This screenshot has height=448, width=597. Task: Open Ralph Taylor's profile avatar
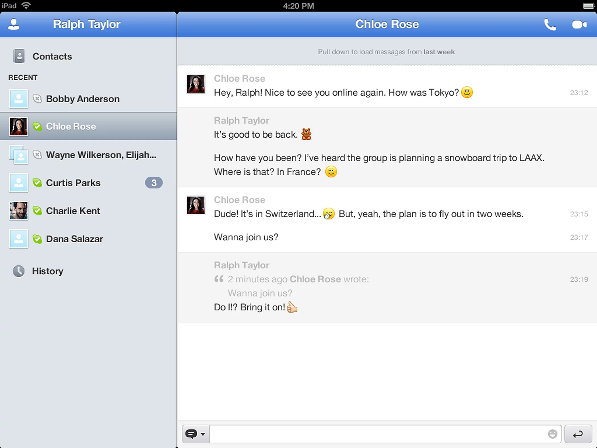point(13,24)
